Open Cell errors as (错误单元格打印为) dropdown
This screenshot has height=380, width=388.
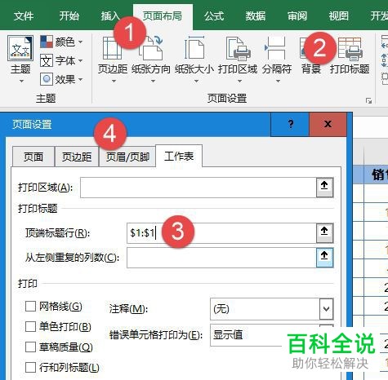click(272, 335)
